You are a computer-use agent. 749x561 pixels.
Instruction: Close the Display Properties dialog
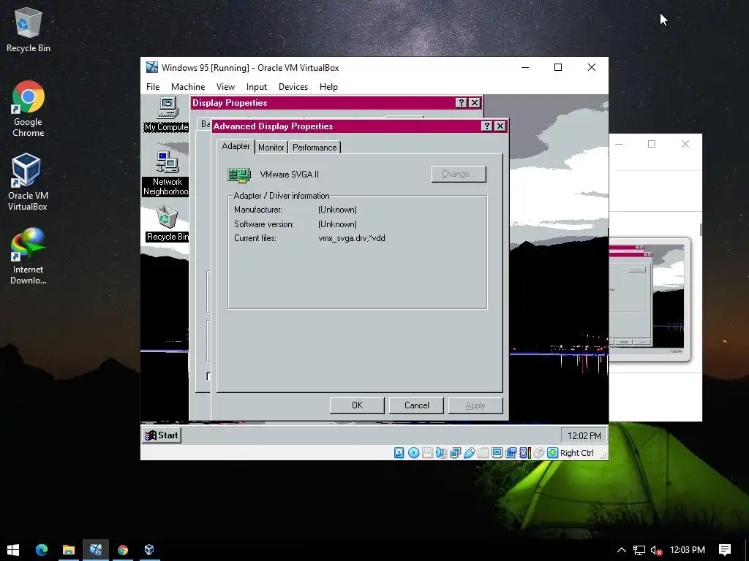click(474, 102)
